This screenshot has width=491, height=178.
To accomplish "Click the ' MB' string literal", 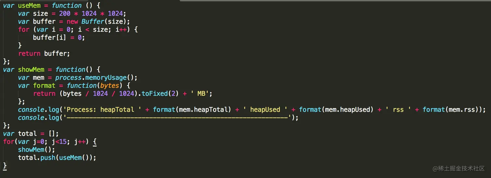I will (x=201, y=94).
